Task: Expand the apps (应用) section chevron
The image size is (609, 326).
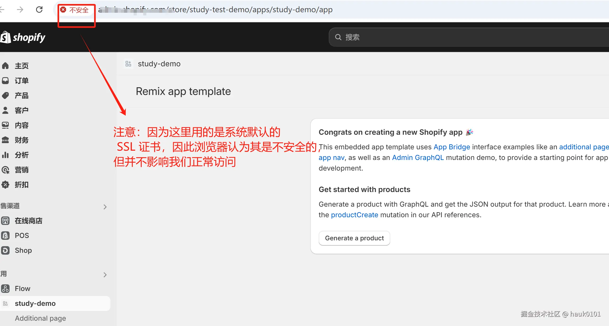Action: pos(105,275)
